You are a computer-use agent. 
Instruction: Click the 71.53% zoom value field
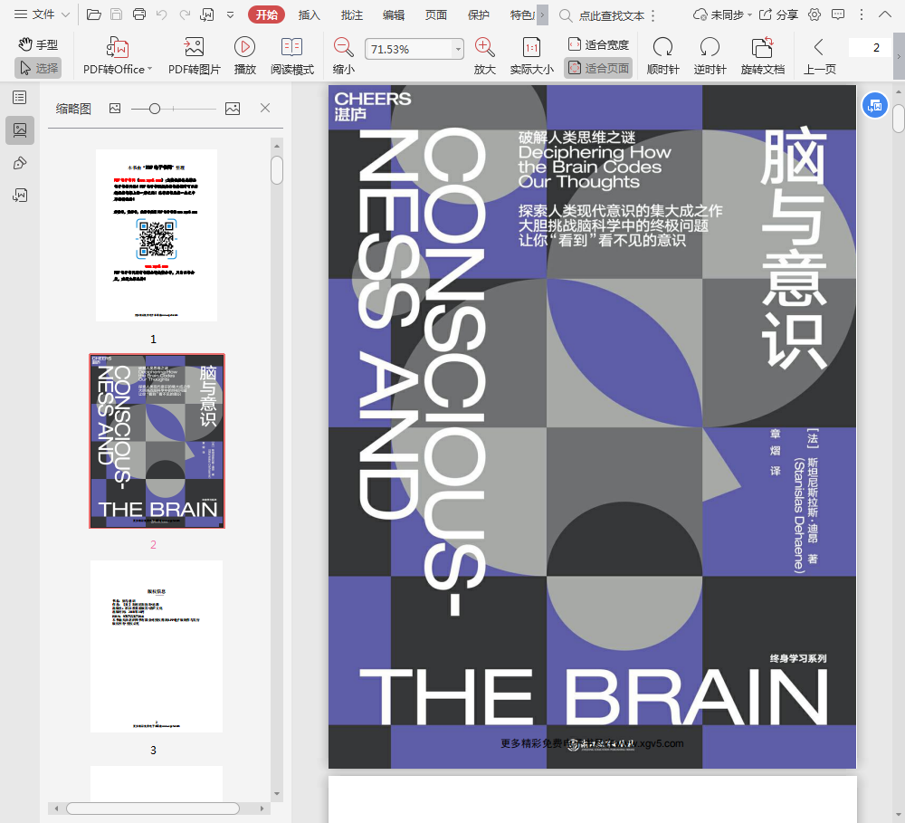[x=408, y=49]
